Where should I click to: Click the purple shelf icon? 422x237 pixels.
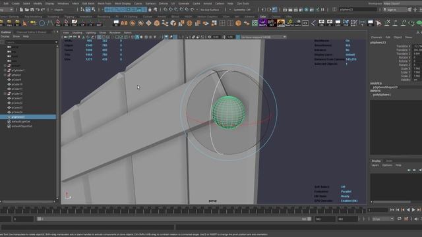pos(262,23)
